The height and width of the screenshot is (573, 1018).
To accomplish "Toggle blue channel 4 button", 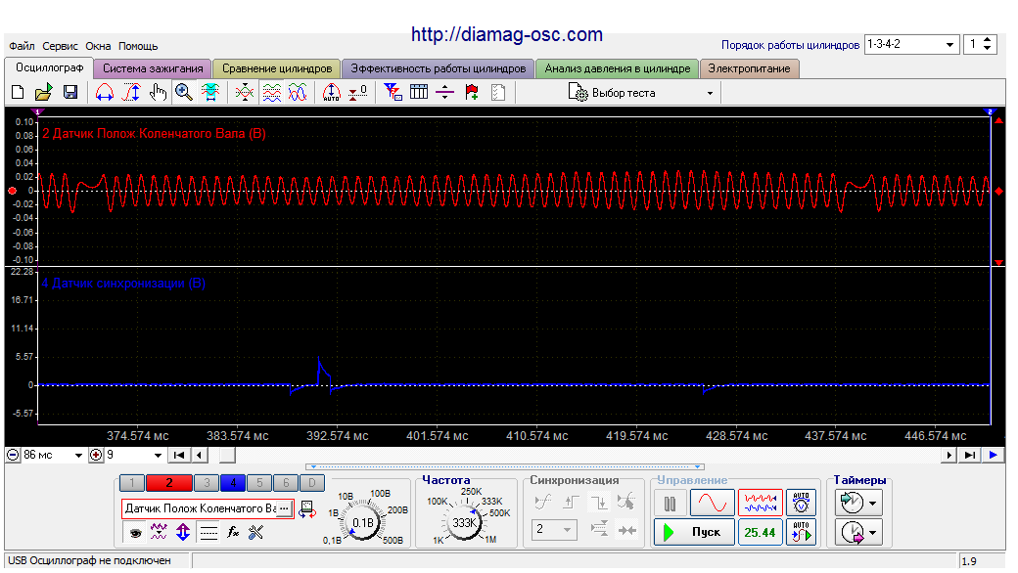I will point(233,483).
